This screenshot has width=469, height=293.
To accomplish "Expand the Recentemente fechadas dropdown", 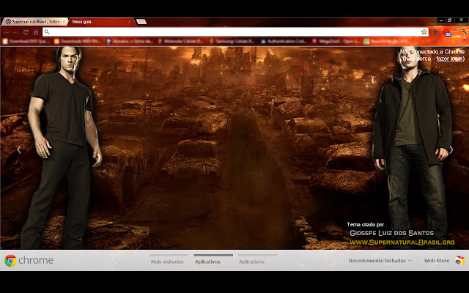I will click(x=380, y=261).
